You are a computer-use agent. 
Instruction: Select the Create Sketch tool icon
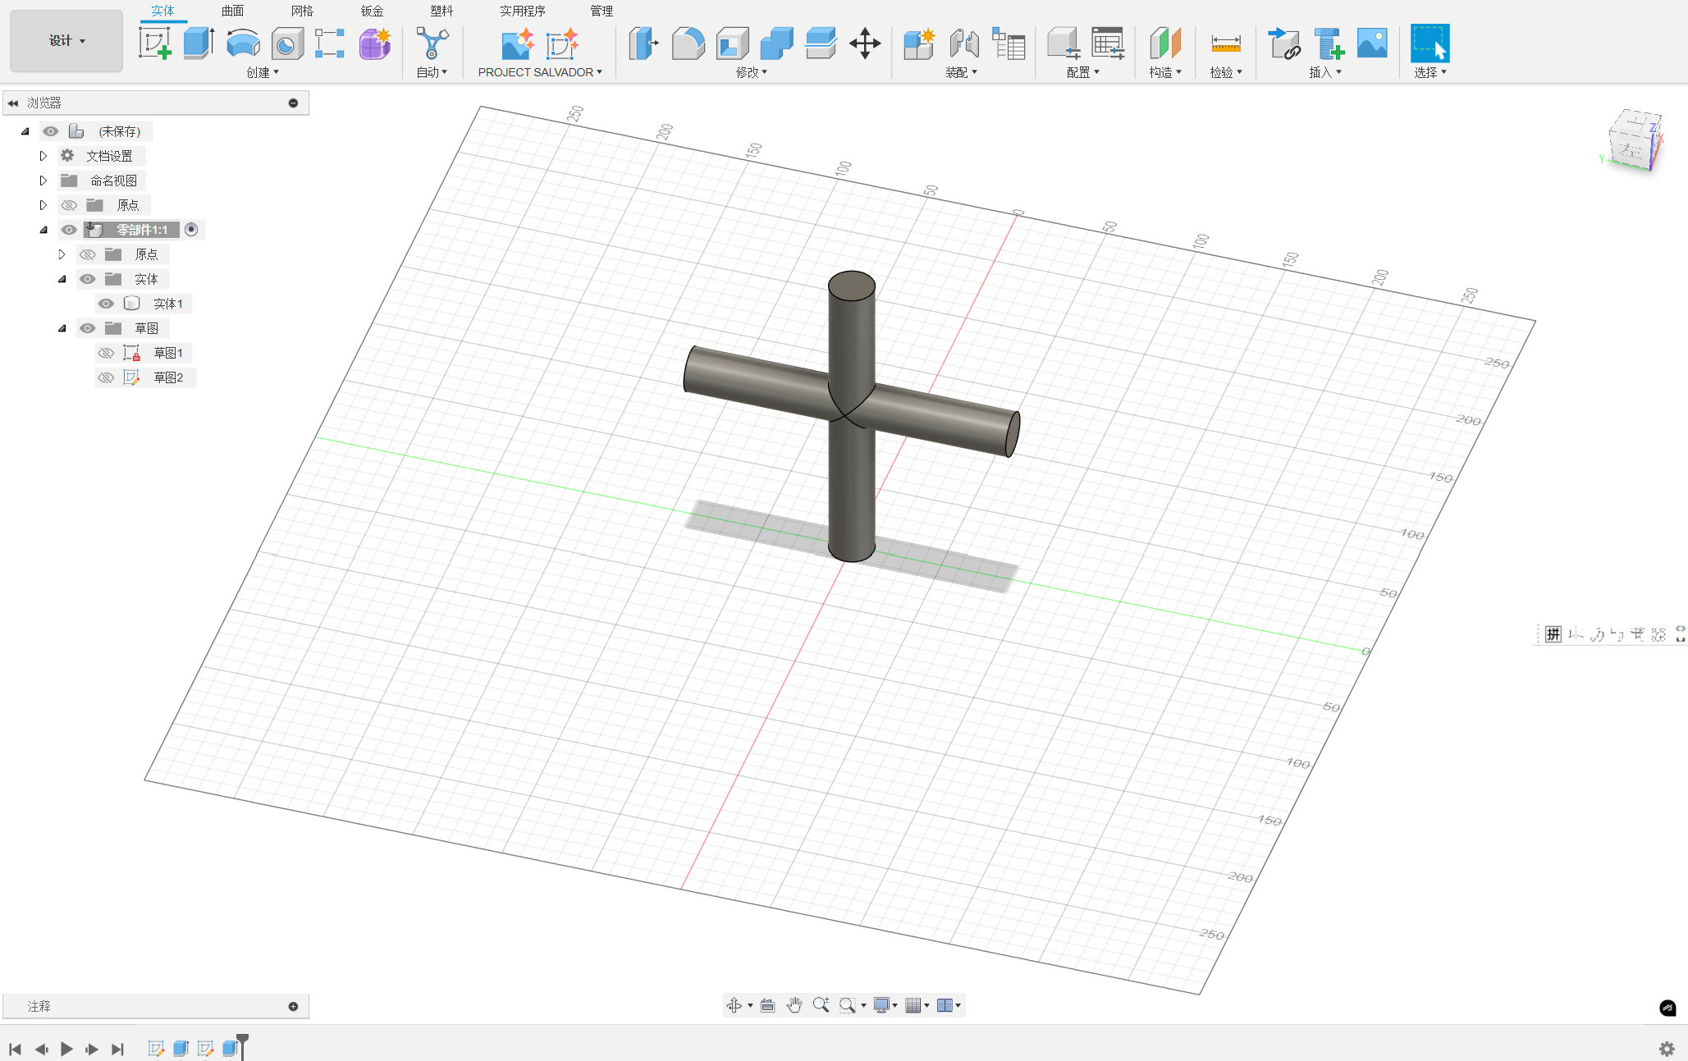click(154, 43)
